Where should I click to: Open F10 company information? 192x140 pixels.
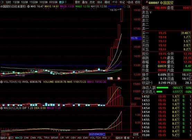[115, 2]
